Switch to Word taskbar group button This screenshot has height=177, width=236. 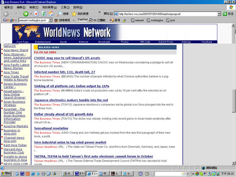tap(80, 174)
